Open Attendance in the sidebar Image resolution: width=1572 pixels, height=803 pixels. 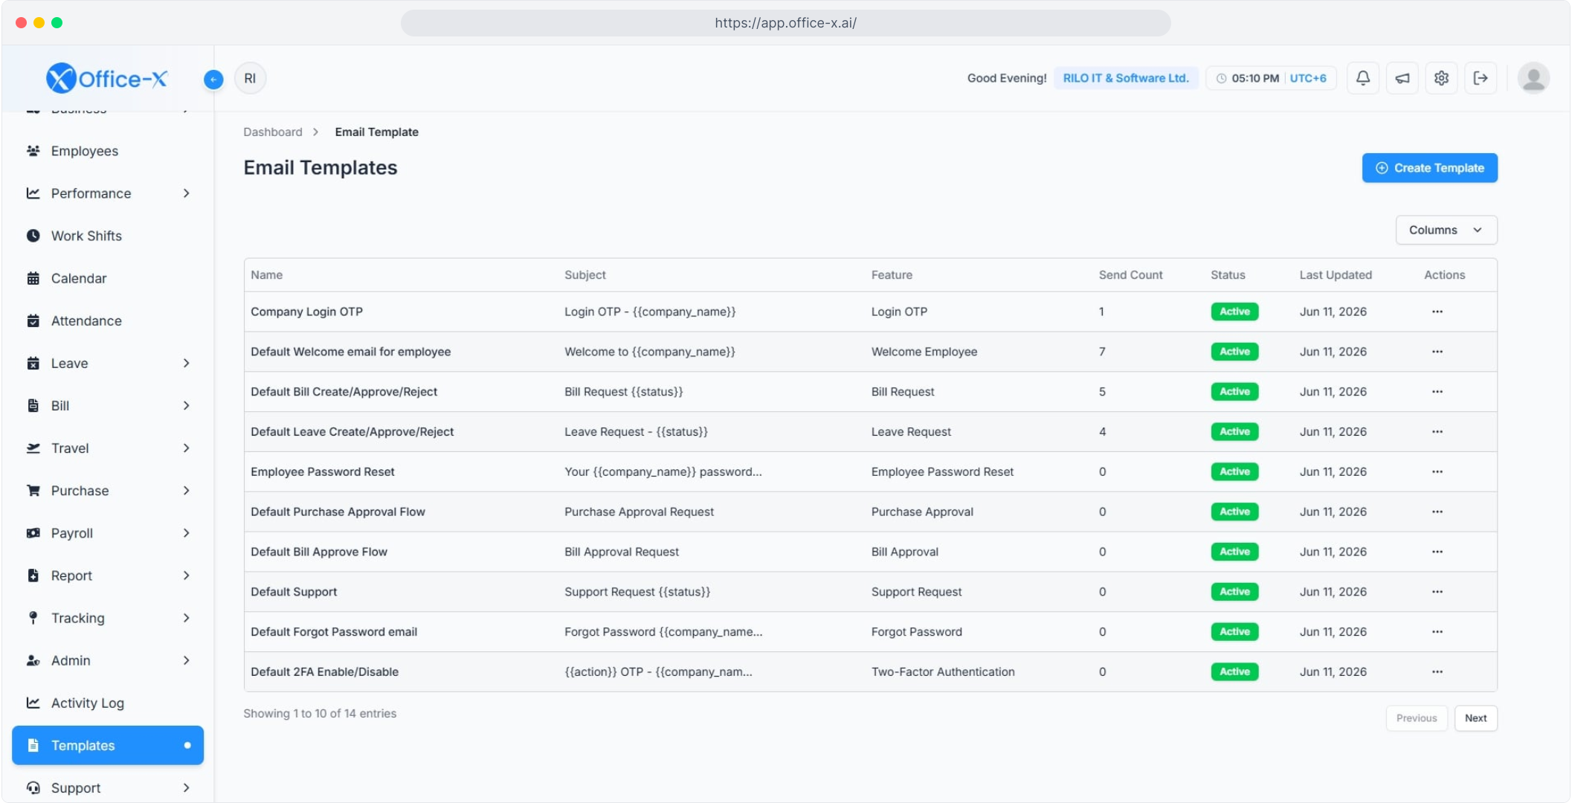(108, 320)
